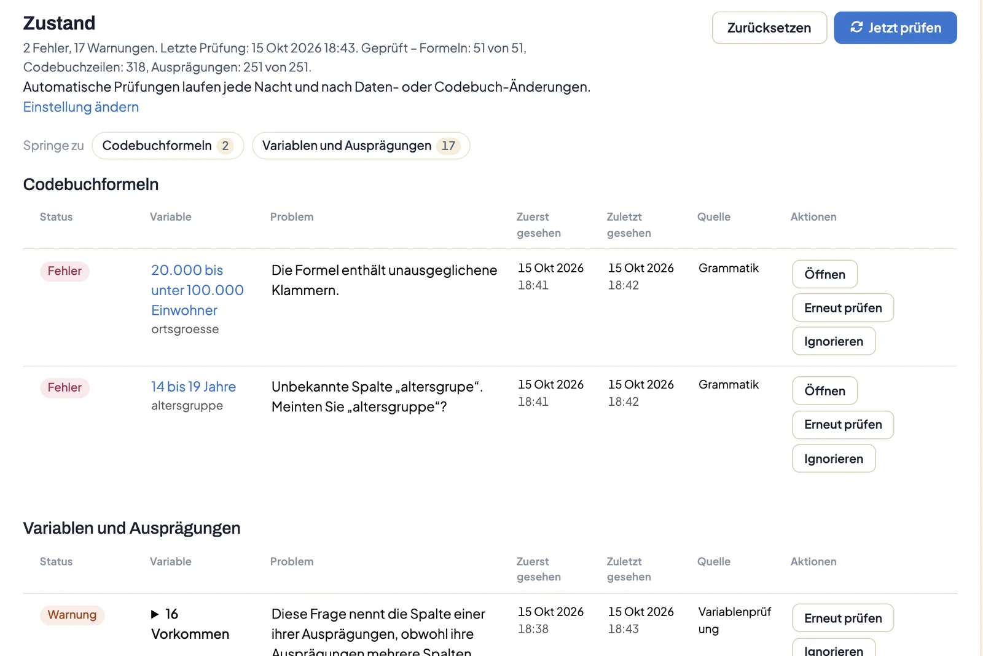
Task: Click the Variablenprüfung source cell
Action: pyautogui.click(x=735, y=620)
